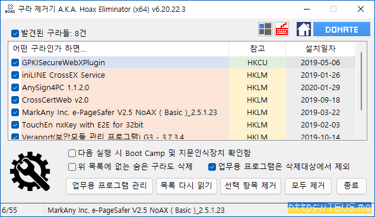Click date 2019-05-06

(x=320, y=63)
